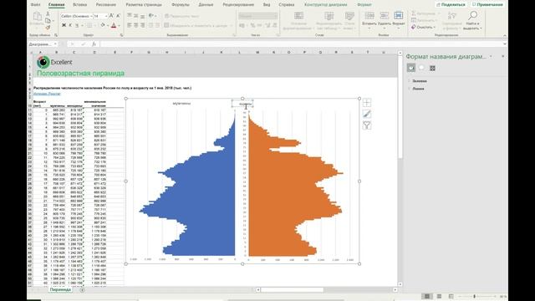Open the font name combo box

[76, 16]
